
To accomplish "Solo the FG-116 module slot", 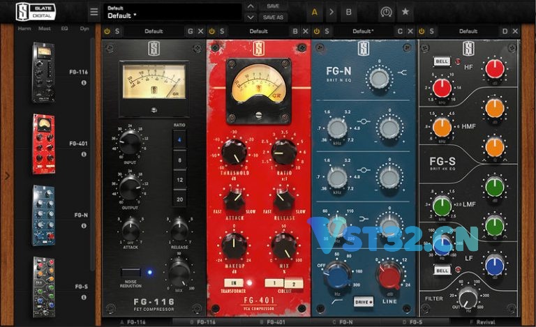I will tap(117, 31).
